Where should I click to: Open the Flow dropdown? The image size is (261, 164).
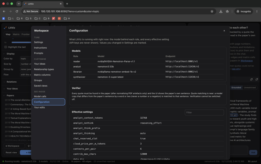point(26,75)
